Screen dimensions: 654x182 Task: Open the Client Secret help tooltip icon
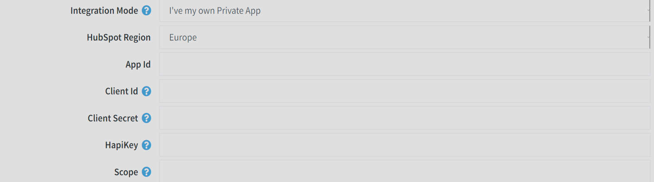pyautogui.click(x=146, y=118)
